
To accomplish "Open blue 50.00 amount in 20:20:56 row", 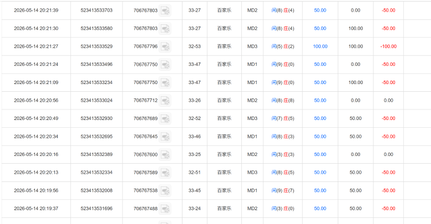I will tap(320, 100).
